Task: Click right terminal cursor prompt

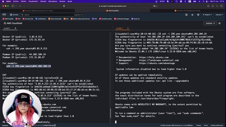Action: pos(116,122)
